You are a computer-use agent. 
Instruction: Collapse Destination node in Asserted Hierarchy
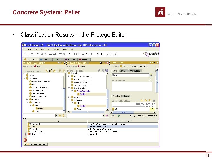(24, 79)
